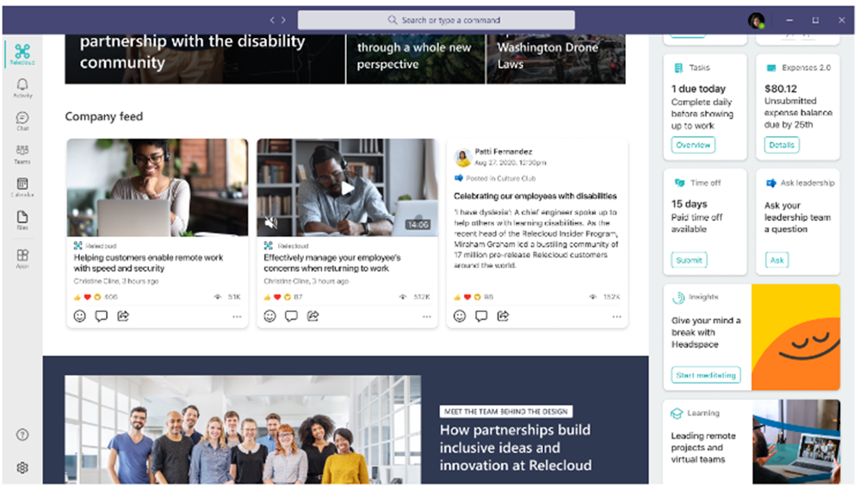Comment on Patti Fernandez's post
This screenshot has height=492, width=860.
pyautogui.click(x=481, y=315)
